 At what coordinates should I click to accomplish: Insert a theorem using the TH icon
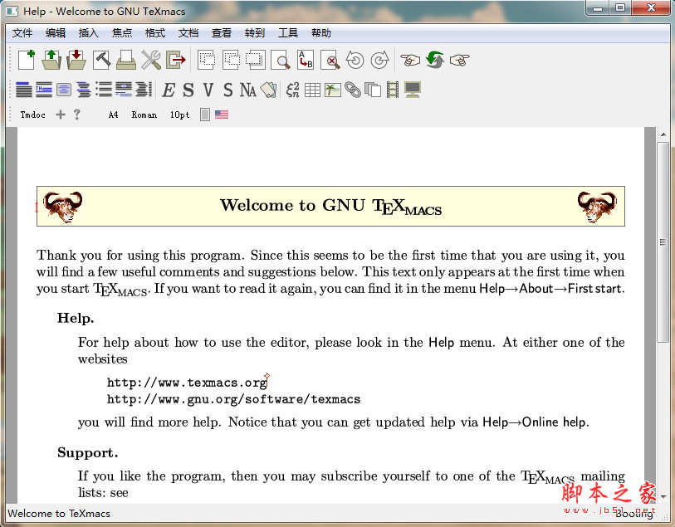(43, 90)
